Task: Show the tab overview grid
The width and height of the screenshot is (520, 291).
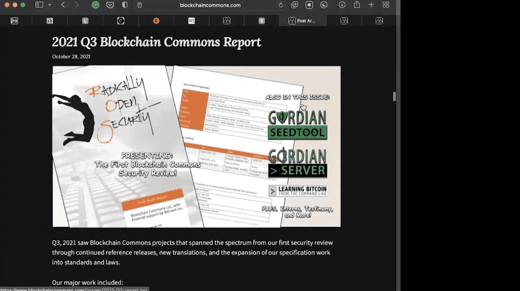Action: 386,5
